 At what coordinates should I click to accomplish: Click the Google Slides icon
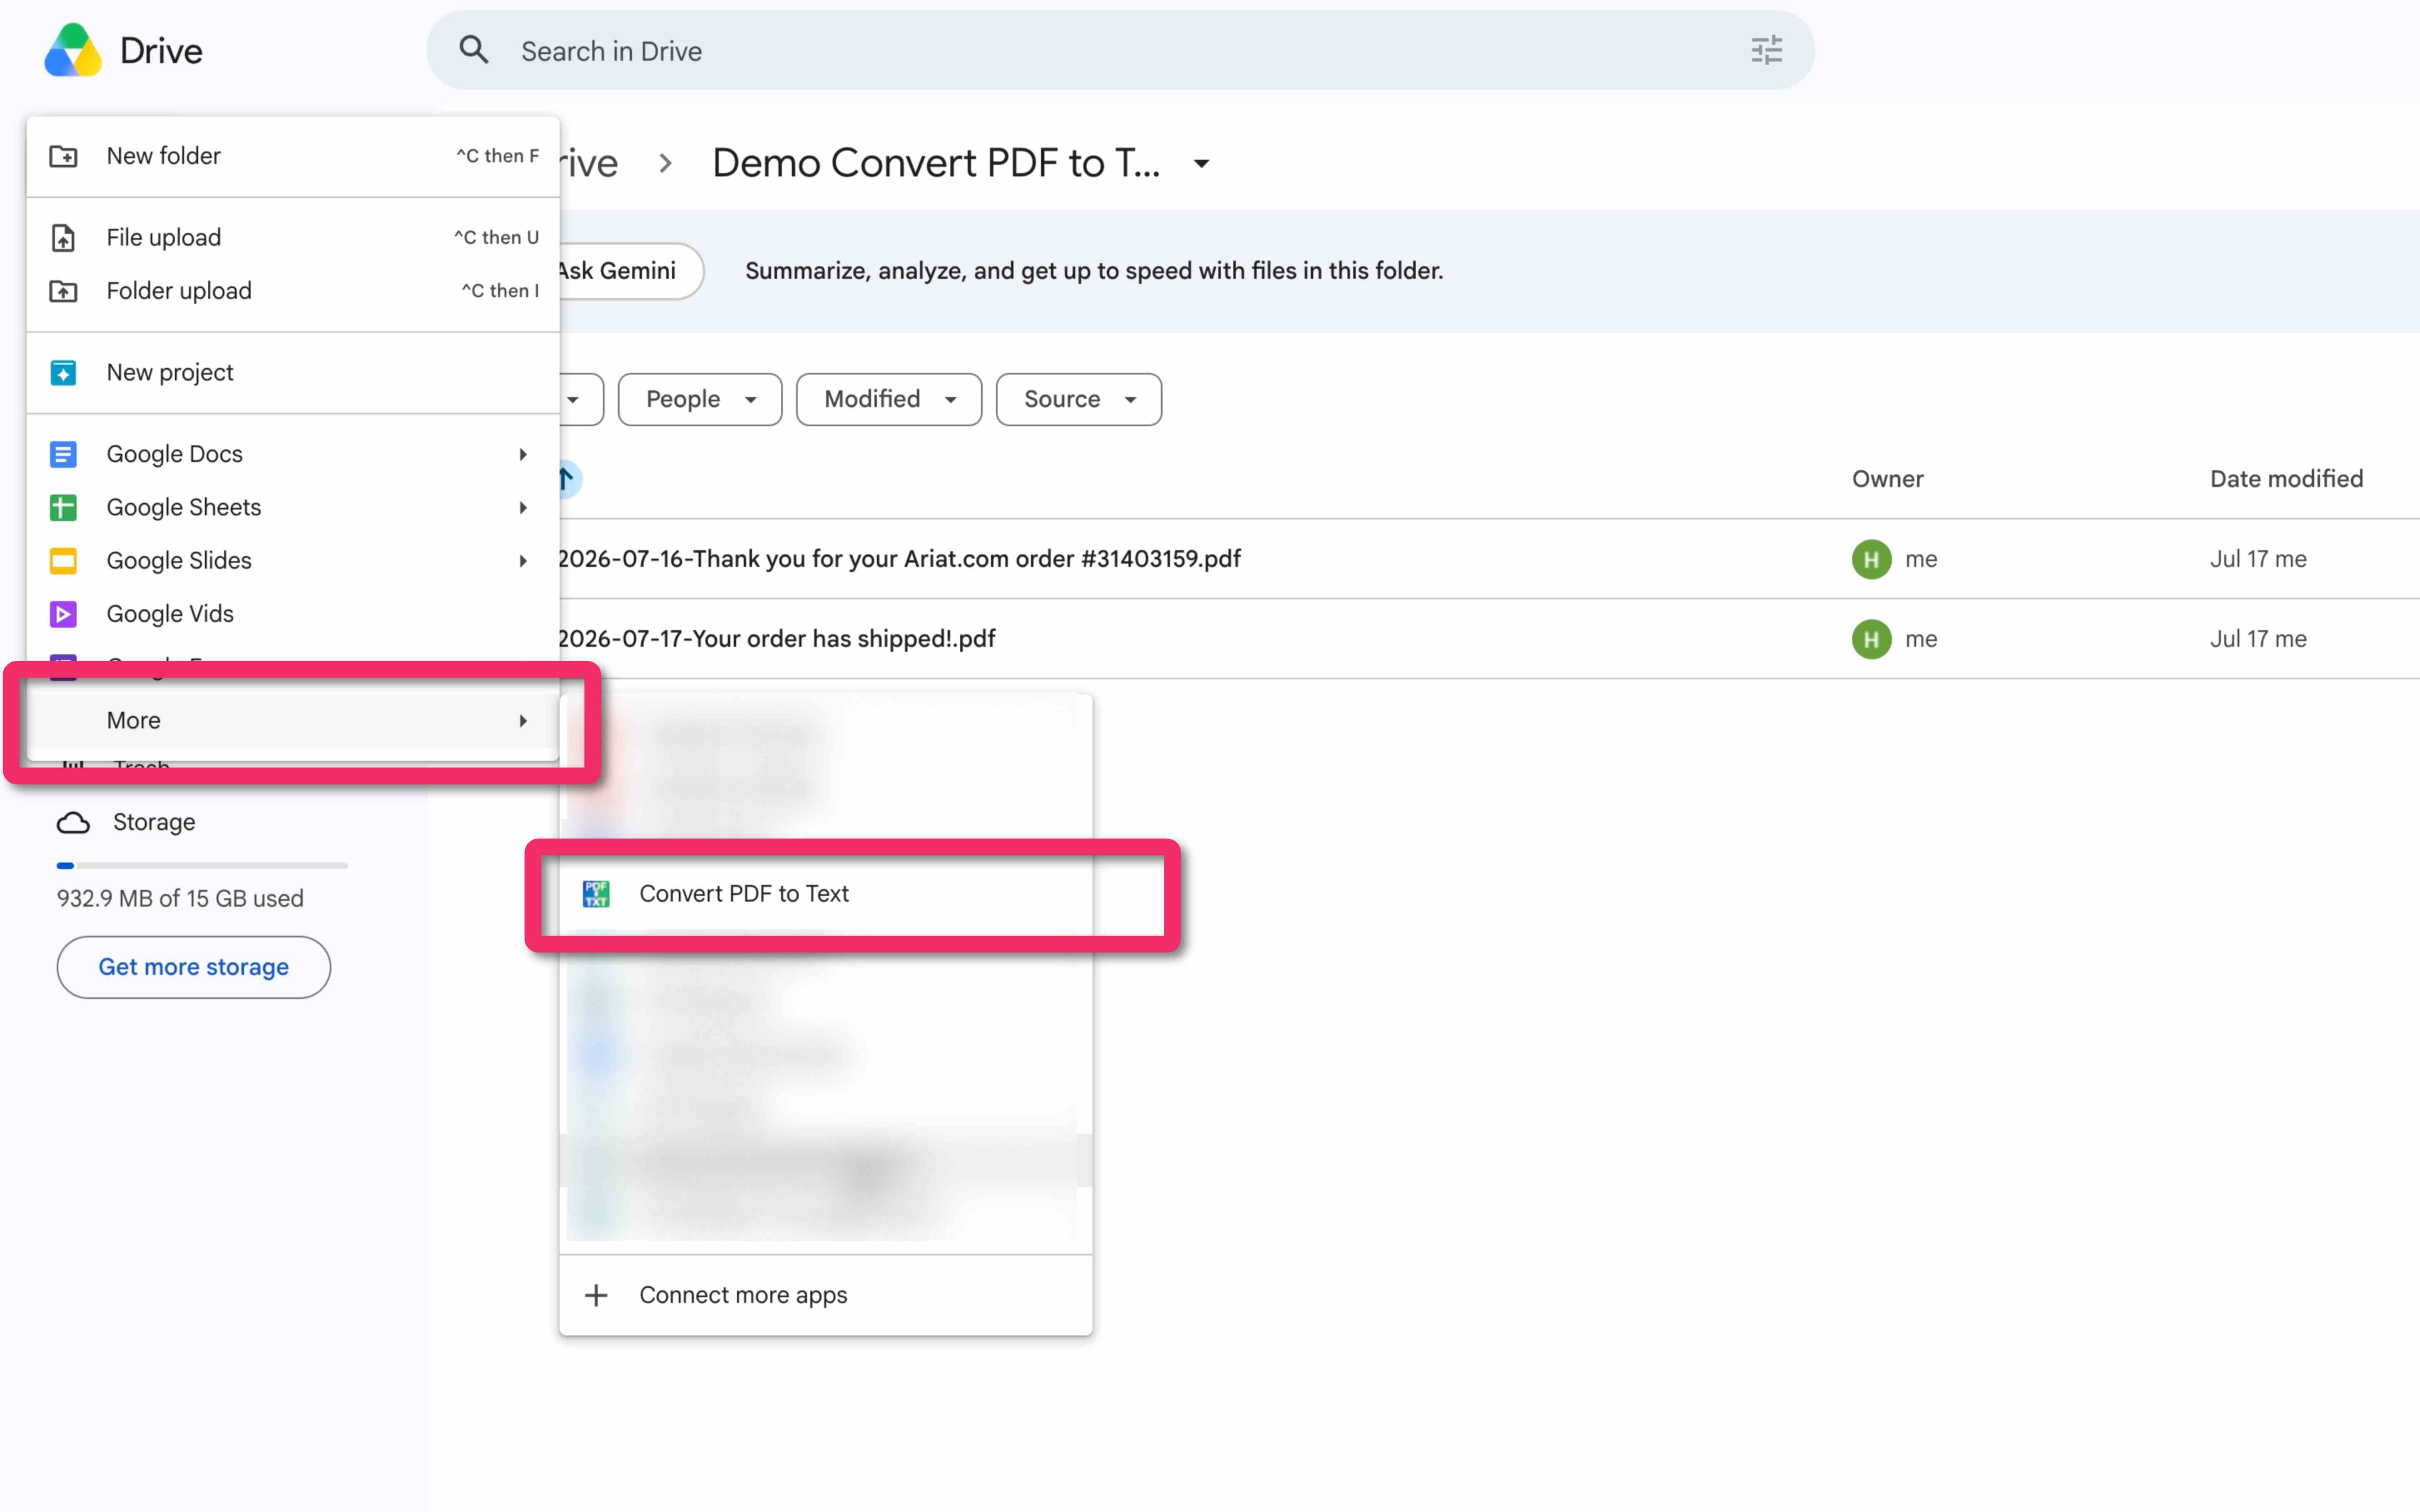[63, 561]
